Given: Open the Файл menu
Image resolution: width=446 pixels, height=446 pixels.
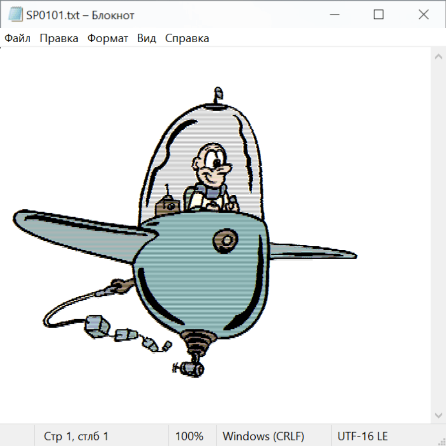Looking at the screenshot, I should point(18,39).
